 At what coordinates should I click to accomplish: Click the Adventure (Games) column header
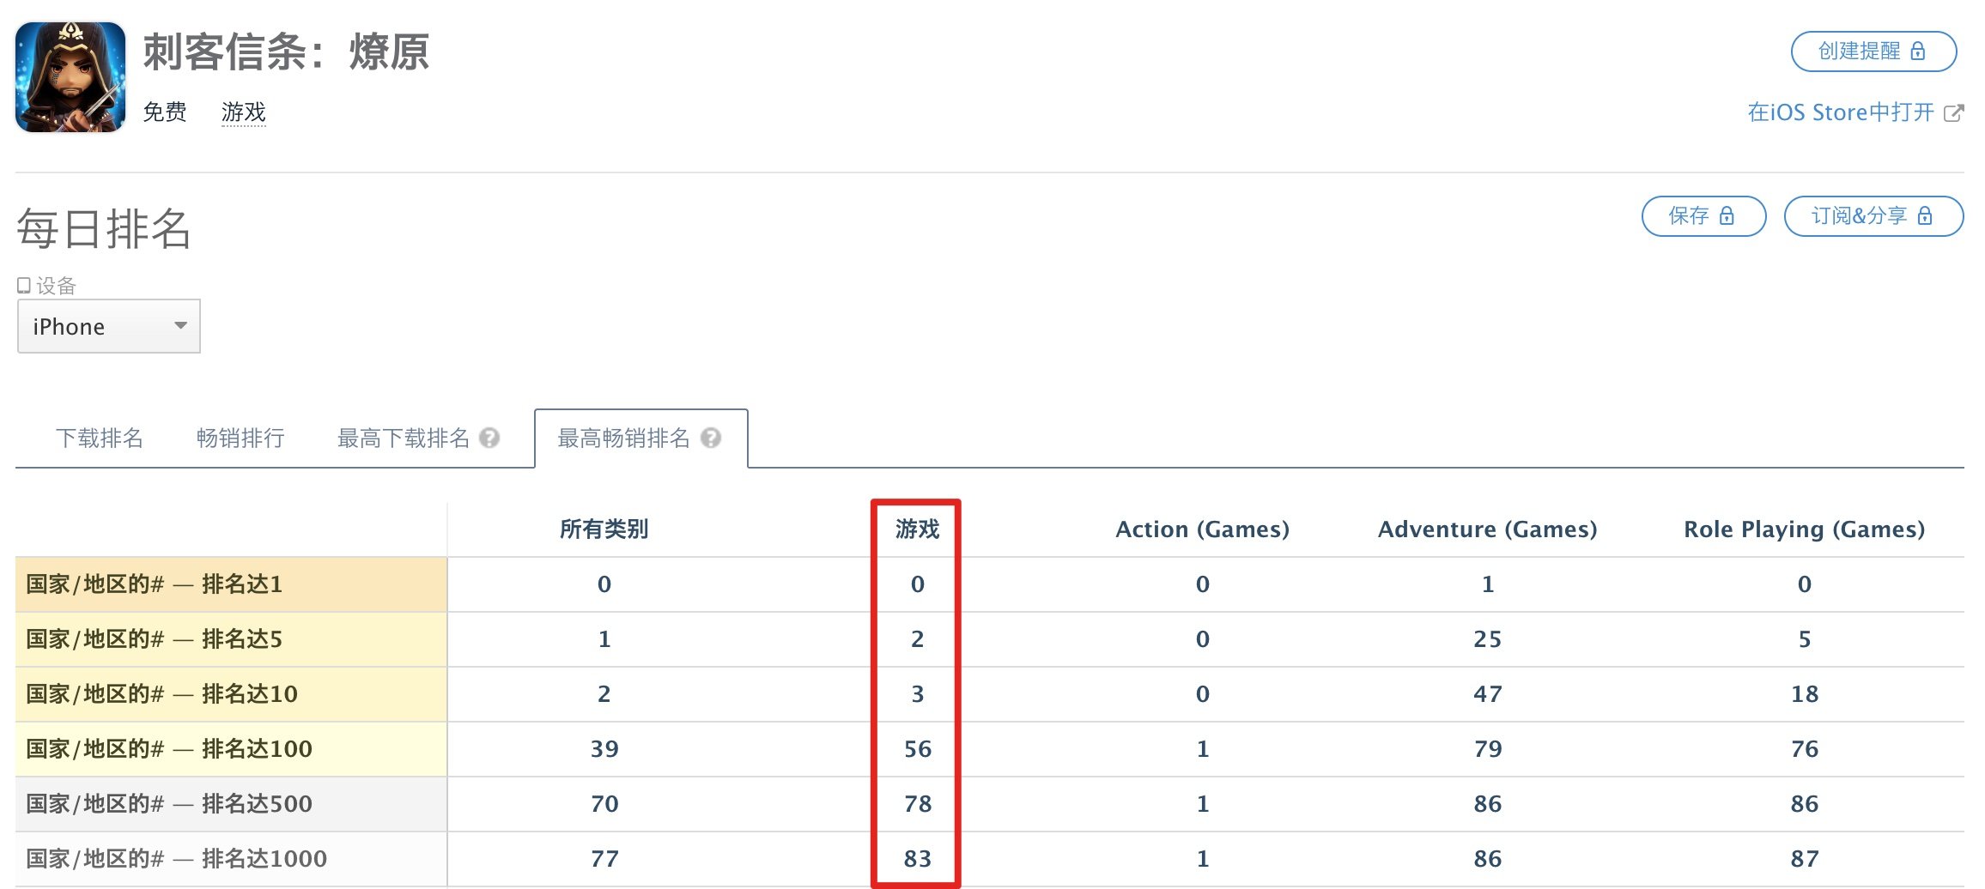1488,529
